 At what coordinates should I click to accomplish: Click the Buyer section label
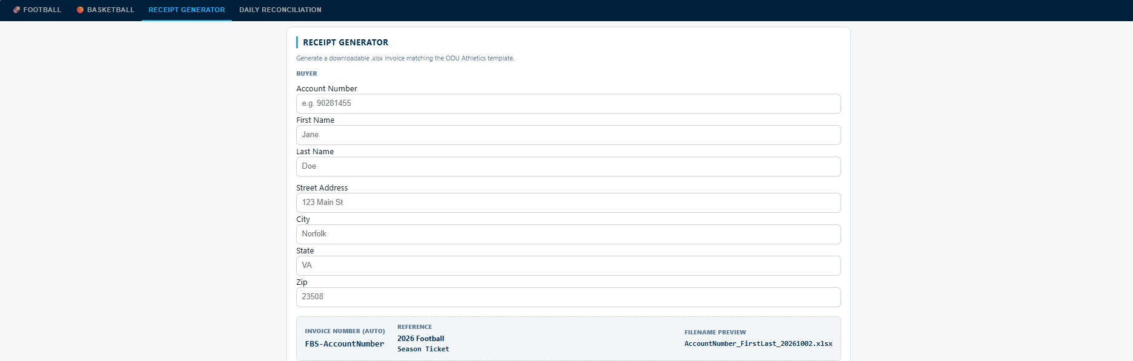coord(306,74)
